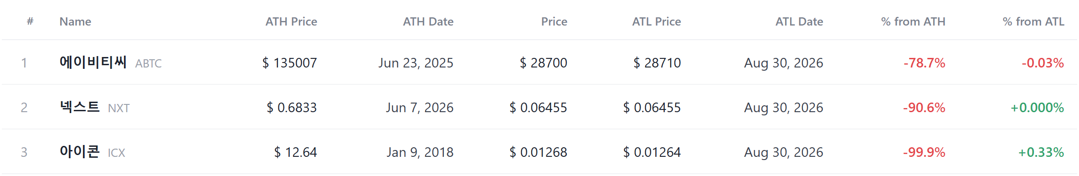This screenshot has height=176, width=1079.
Task: Select the +0.33% from ATL value
Action: pos(1041,152)
